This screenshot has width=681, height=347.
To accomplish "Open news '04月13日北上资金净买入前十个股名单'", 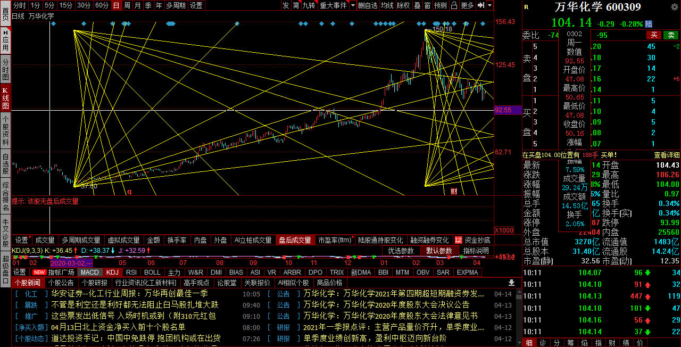I will 118,327.
